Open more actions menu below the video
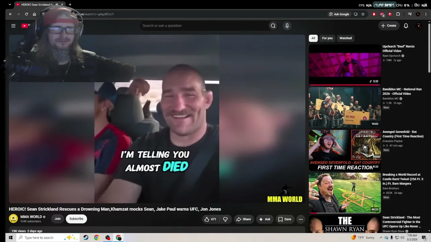Image resolution: width=431 pixels, height=242 pixels. 301,219
